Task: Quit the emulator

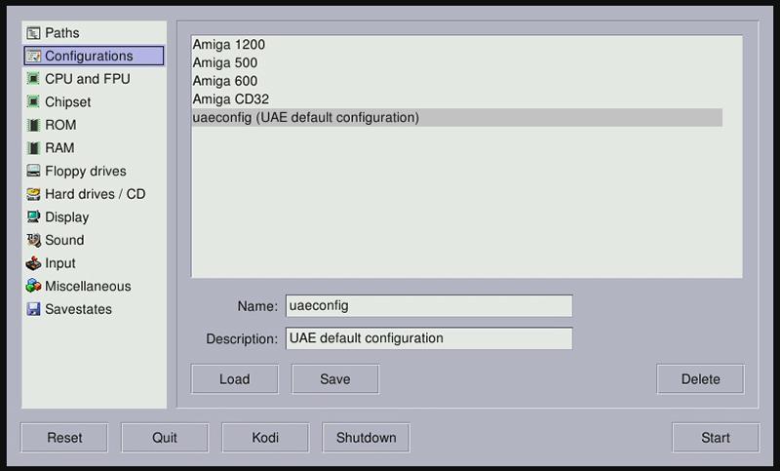Action: [x=165, y=438]
